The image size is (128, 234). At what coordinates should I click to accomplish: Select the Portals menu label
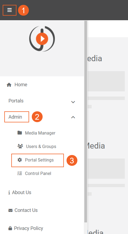[x=16, y=101]
